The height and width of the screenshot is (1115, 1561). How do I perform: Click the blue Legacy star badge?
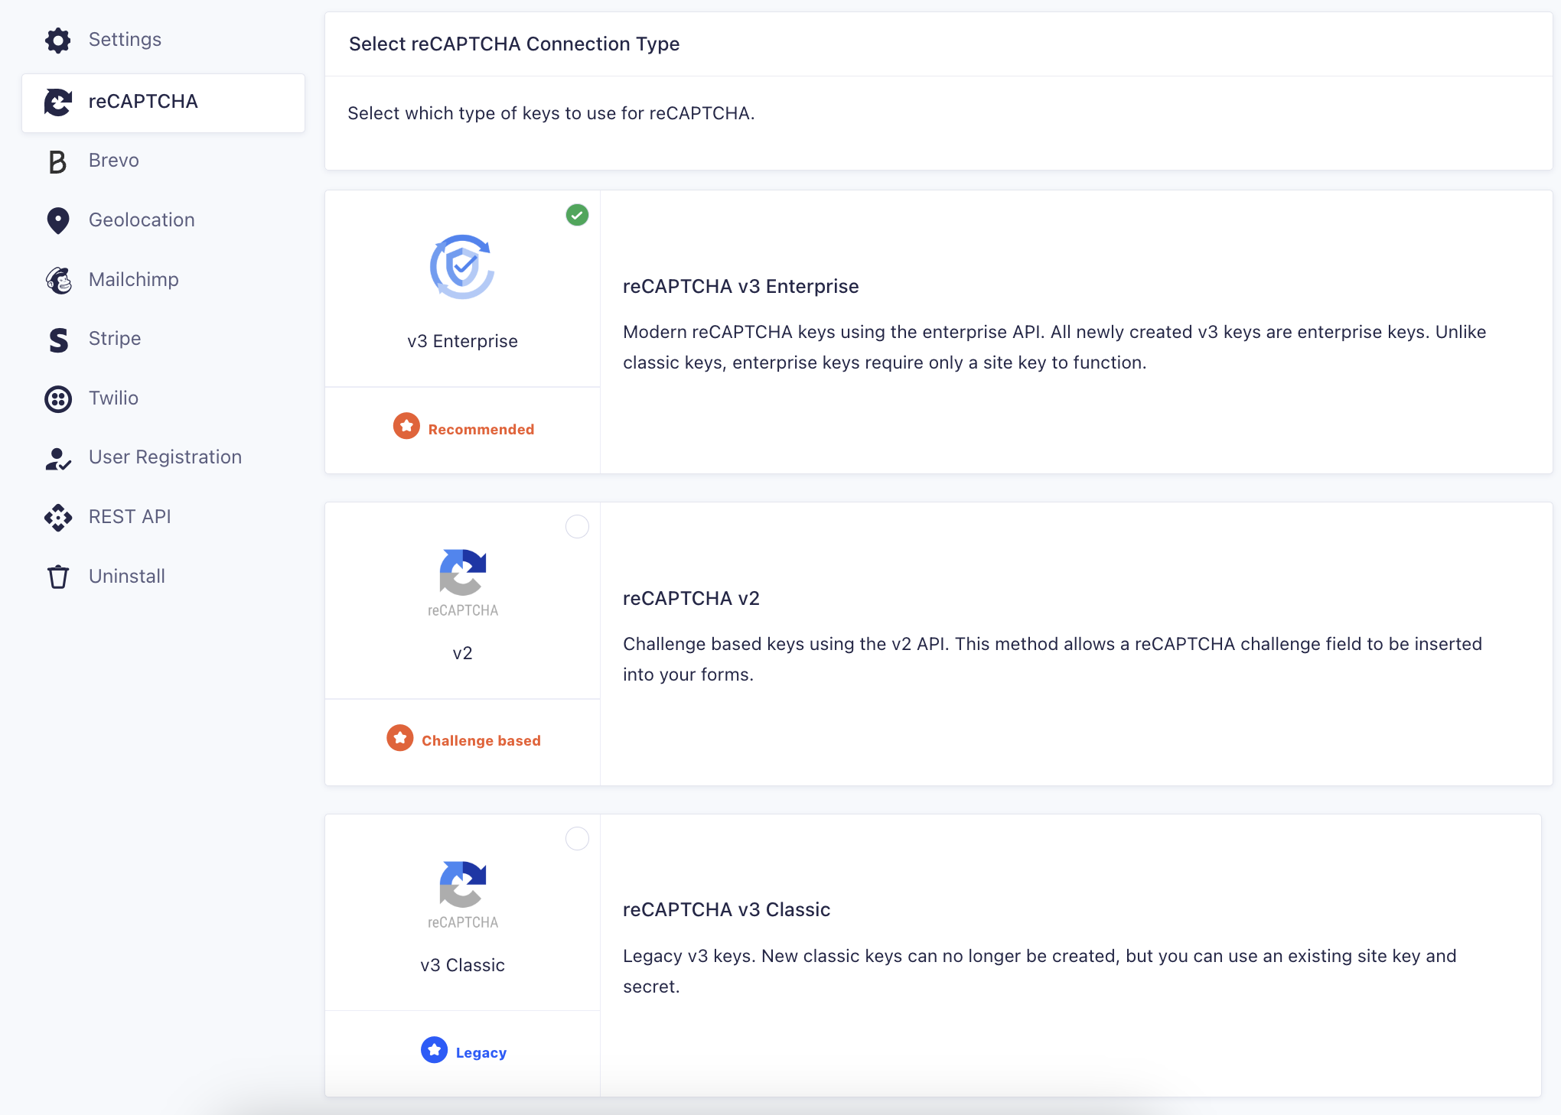tap(434, 1050)
